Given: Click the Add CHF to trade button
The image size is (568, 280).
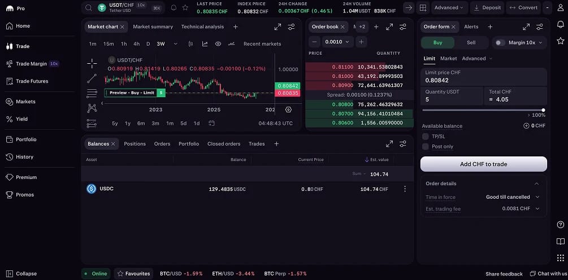Looking at the screenshot, I should point(484,164).
